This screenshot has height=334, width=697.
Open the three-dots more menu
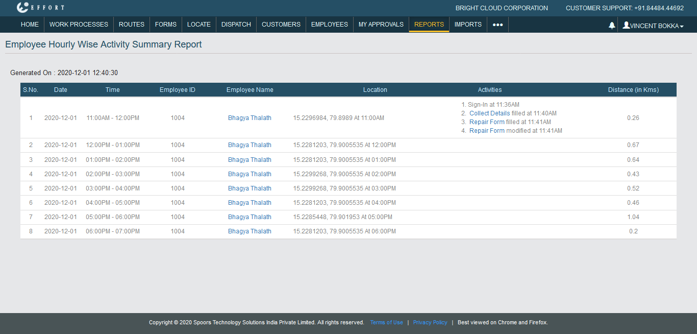point(497,25)
